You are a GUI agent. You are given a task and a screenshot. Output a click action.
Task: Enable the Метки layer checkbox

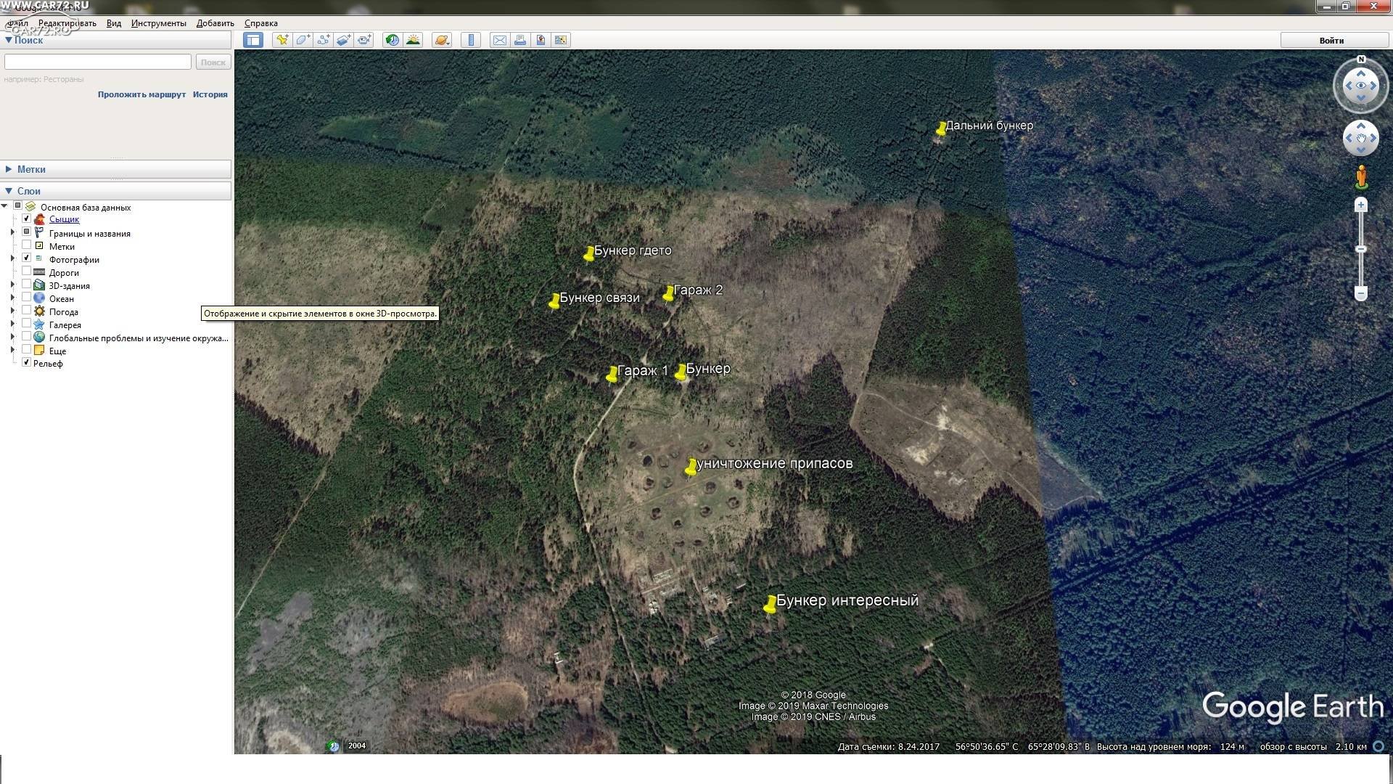tap(27, 245)
